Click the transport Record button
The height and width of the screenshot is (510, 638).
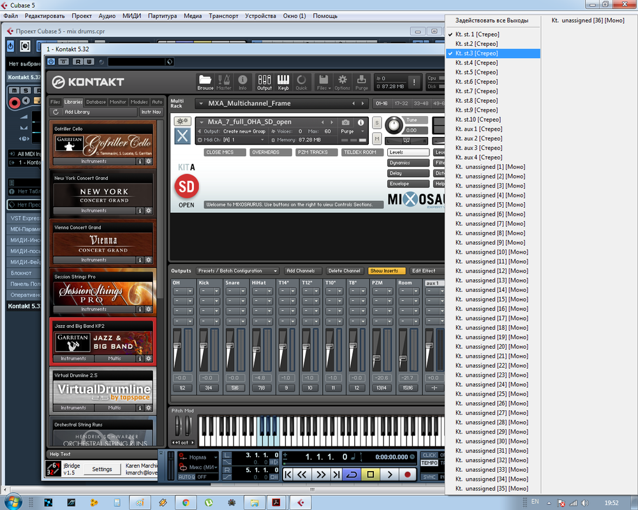point(408,474)
